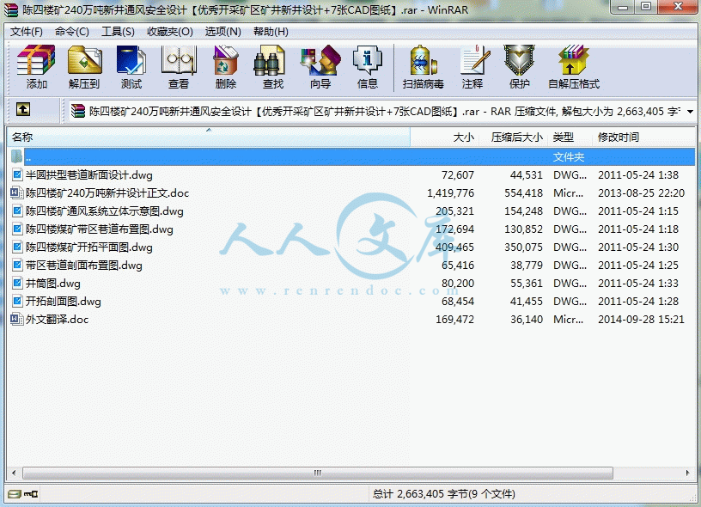The height and width of the screenshot is (507, 701).
Task: Click the key password icon in status bar
Action: coord(31,494)
